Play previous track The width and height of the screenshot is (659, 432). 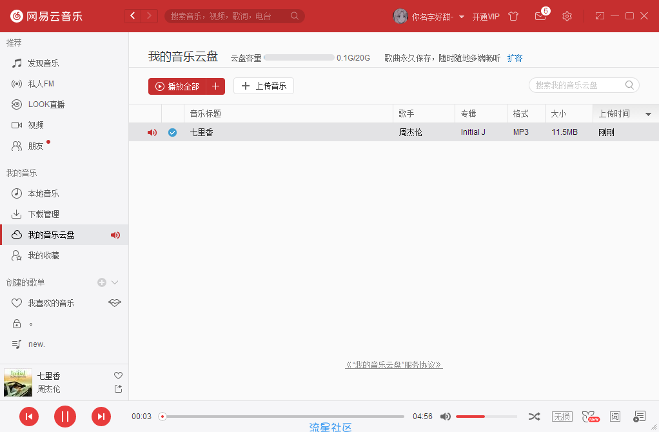click(29, 417)
